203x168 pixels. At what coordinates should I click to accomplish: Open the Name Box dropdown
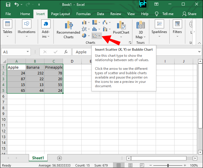pyautogui.click(x=28, y=52)
